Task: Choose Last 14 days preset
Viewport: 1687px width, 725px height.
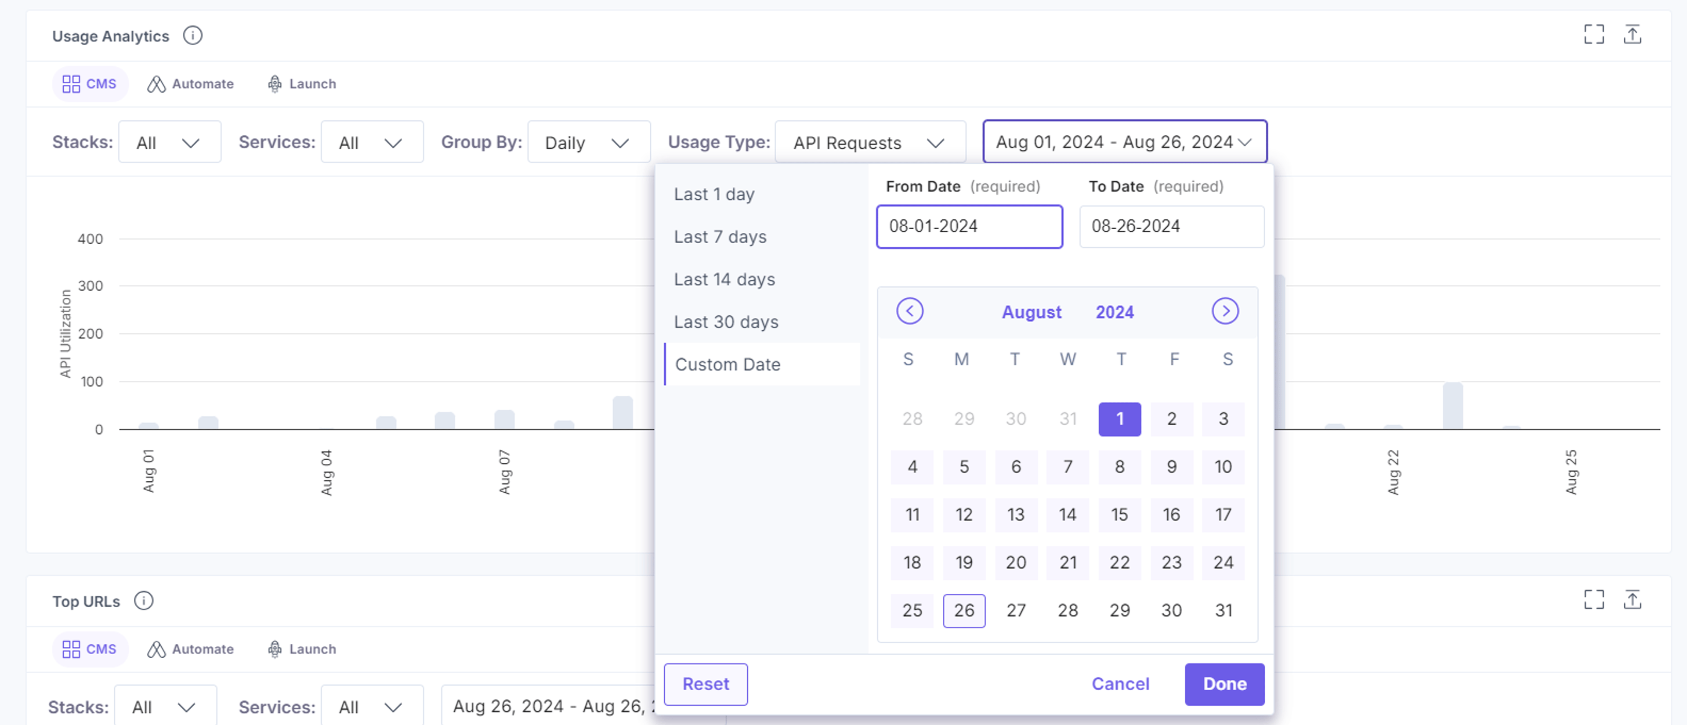Action: pos(762,279)
